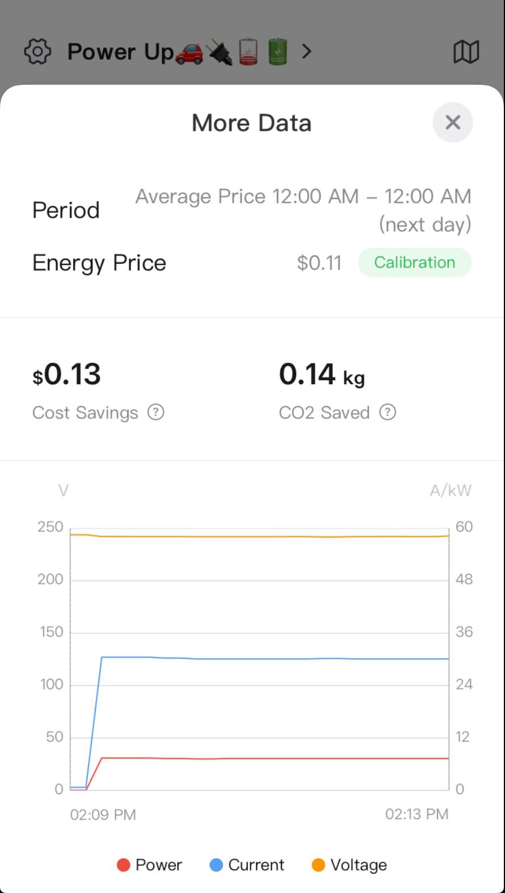Toggle the Power series in legend
The height and width of the screenshot is (893, 505).
pyautogui.click(x=149, y=865)
